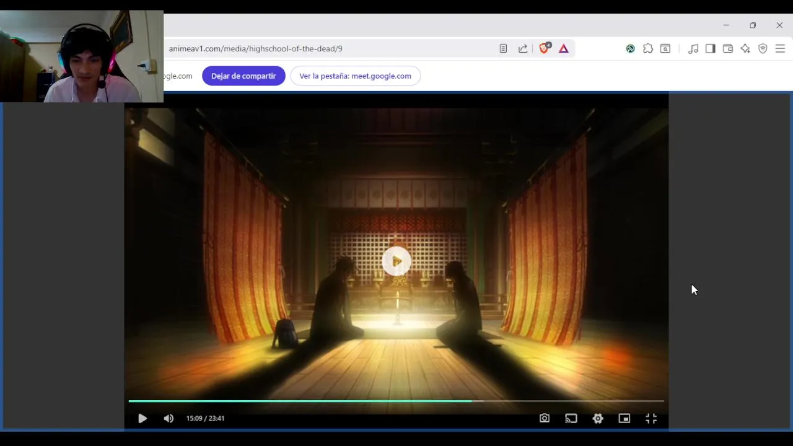Select the animeav1.com address bar URL

[255, 48]
